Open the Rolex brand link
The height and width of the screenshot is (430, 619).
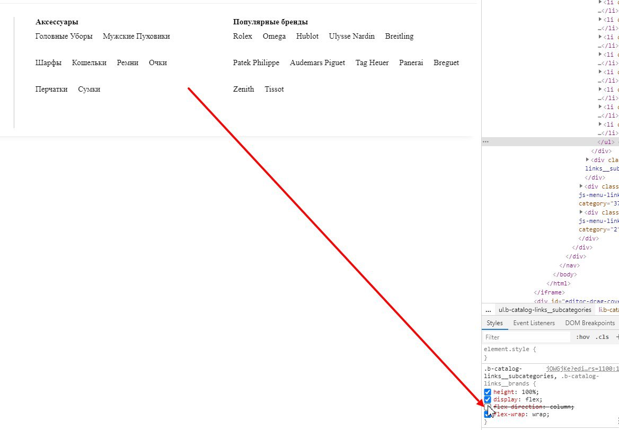(242, 37)
